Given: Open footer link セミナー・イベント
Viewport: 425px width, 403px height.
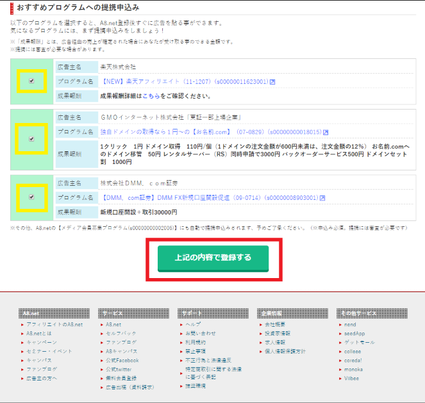Looking at the screenshot, I should [49, 351].
